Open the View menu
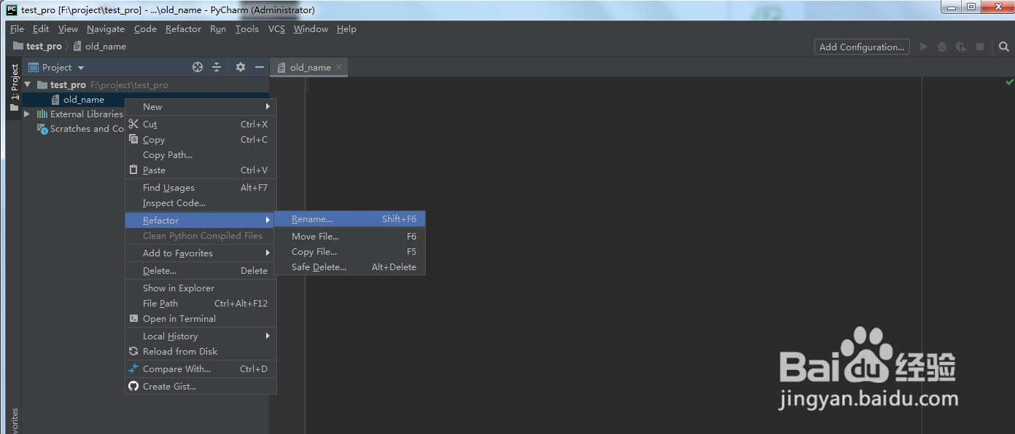The width and height of the screenshot is (1015, 434). coord(68,29)
